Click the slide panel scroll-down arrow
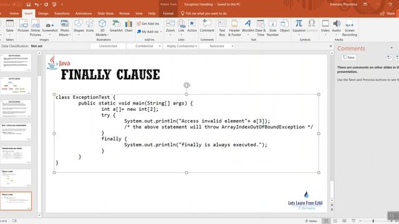 coord(39,215)
